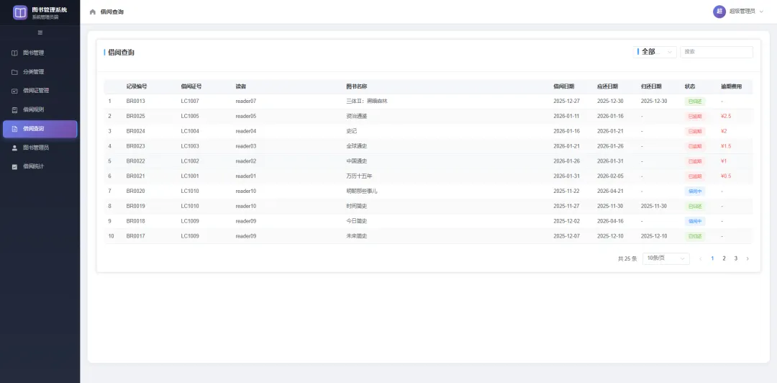Click the 借阅统计 chart icon in sidebar
Viewport: 777px width, 383px height.
[x=14, y=167]
